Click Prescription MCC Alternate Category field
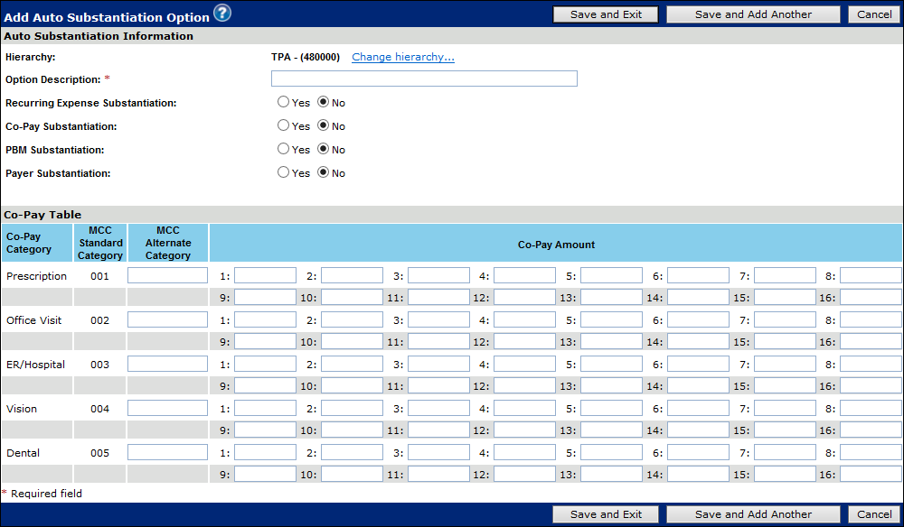This screenshot has width=904, height=527. tap(167, 275)
